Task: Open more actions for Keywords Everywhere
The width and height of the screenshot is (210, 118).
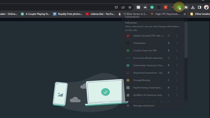Action: pyautogui.click(x=177, y=73)
